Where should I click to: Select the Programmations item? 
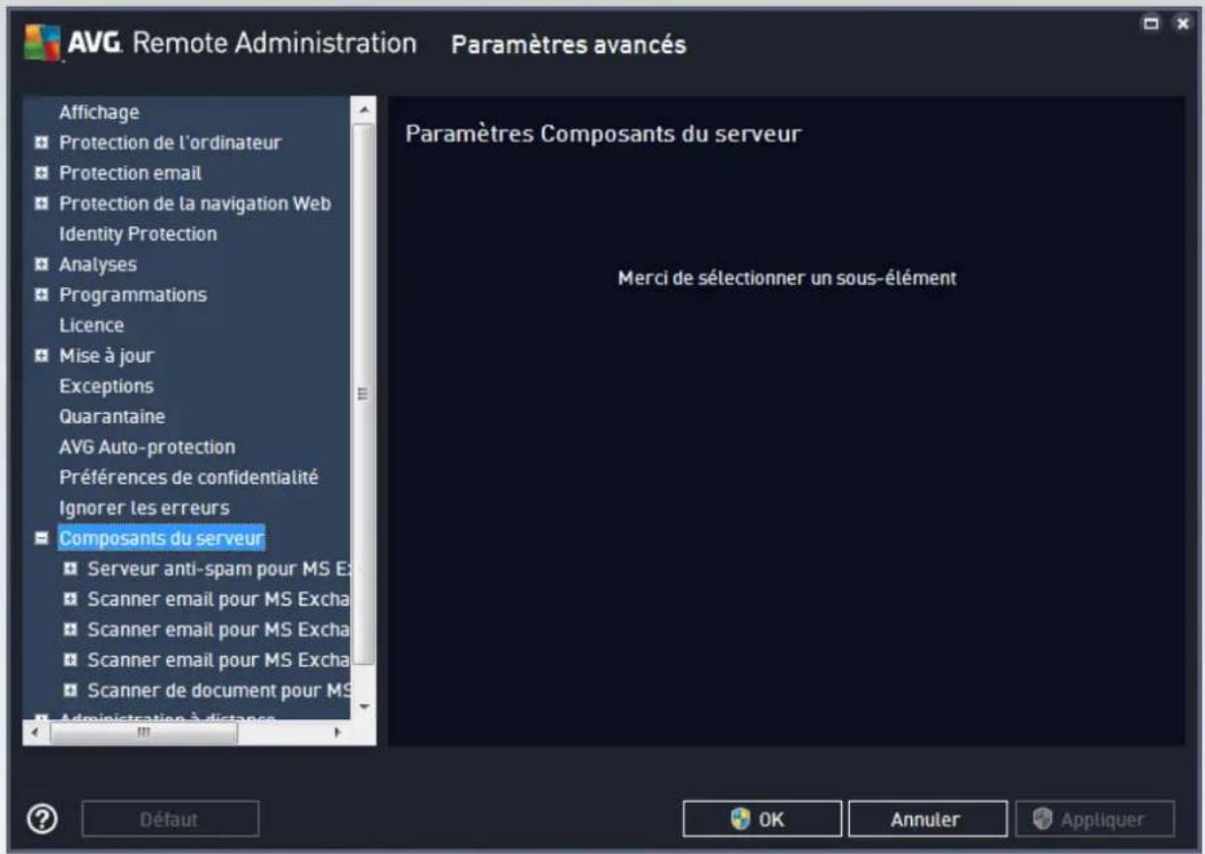[133, 295]
